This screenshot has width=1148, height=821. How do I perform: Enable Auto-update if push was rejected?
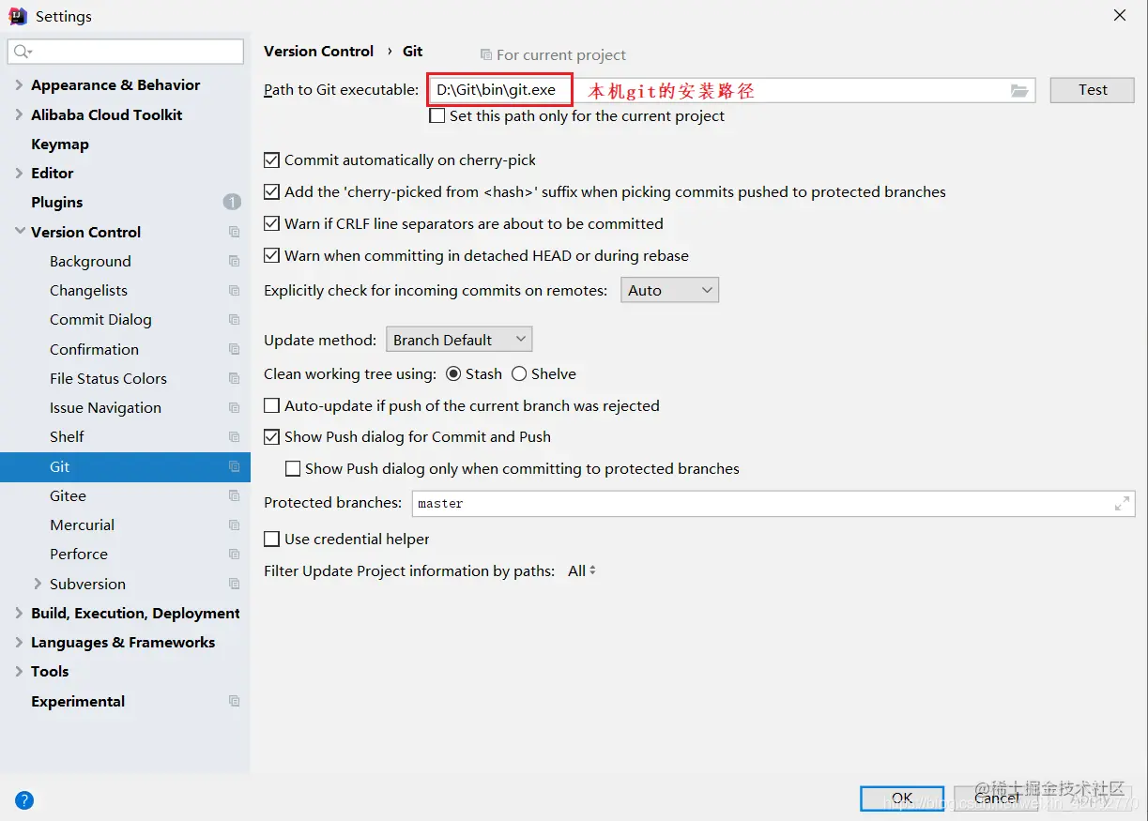point(271,406)
